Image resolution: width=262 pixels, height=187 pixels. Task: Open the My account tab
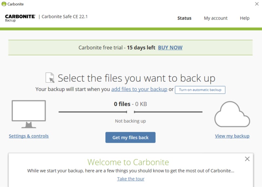coord(215,18)
